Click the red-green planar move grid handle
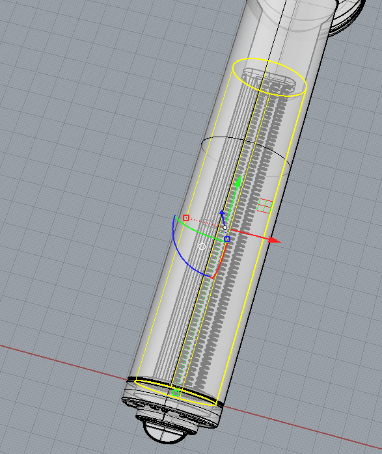382x454 pixels. (265, 206)
